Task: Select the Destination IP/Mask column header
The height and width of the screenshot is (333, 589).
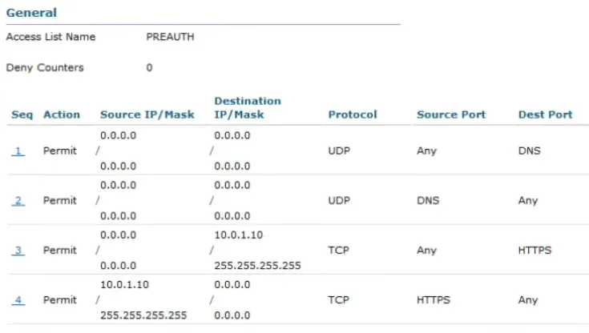Action: pos(248,108)
